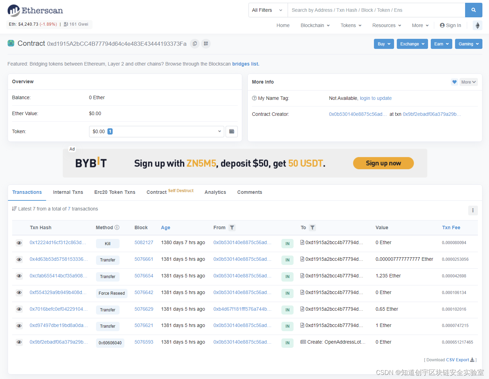Expand the Tokens menu

351,25
